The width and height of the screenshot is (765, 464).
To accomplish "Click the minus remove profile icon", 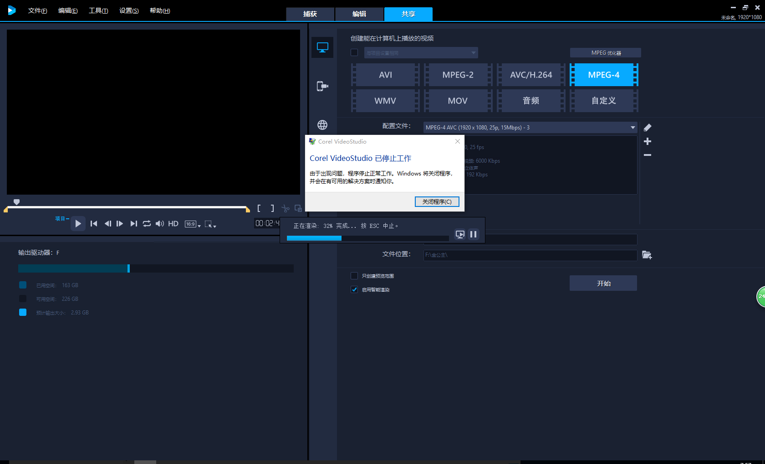I will pos(648,155).
